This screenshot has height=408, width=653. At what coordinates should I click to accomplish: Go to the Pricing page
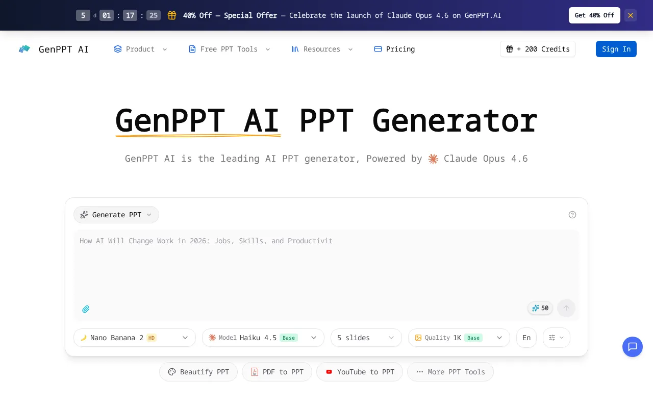click(394, 49)
